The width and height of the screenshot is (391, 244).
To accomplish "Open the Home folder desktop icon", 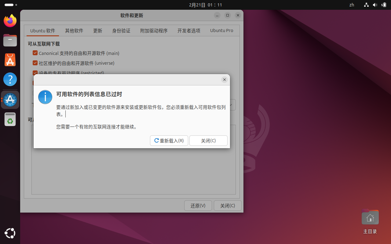I will coord(370,218).
